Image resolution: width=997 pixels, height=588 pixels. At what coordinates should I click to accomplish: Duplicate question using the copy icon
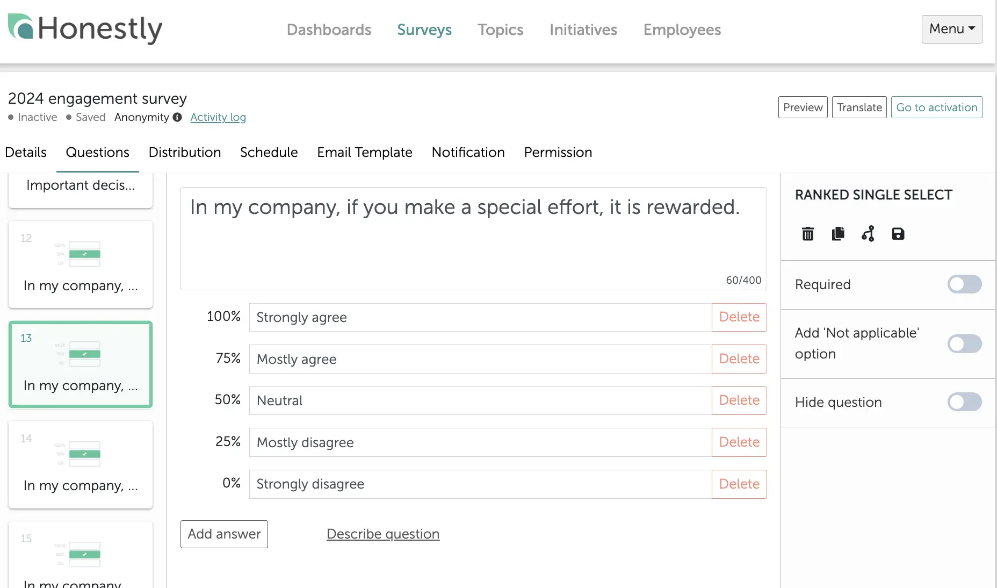pyautogui.click(x=837, y=234)
